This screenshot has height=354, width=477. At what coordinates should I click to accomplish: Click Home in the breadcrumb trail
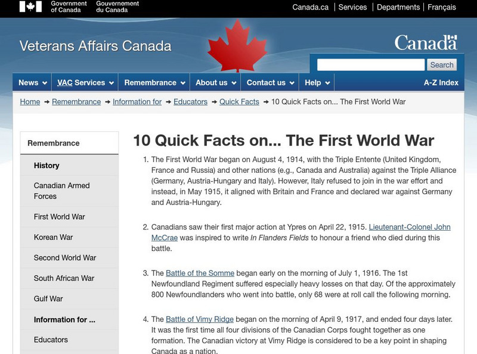(x=30, y=101)
